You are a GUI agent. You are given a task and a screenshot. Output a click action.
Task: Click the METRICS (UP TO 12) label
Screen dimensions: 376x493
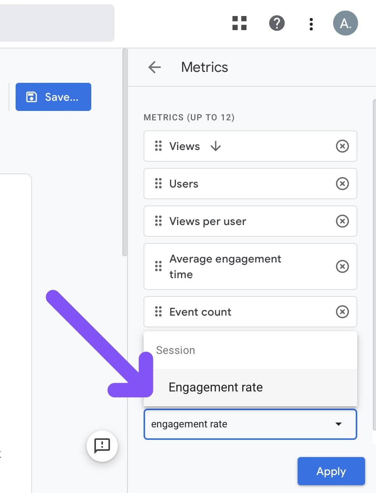pyautogui.click(x=190, y=117)
